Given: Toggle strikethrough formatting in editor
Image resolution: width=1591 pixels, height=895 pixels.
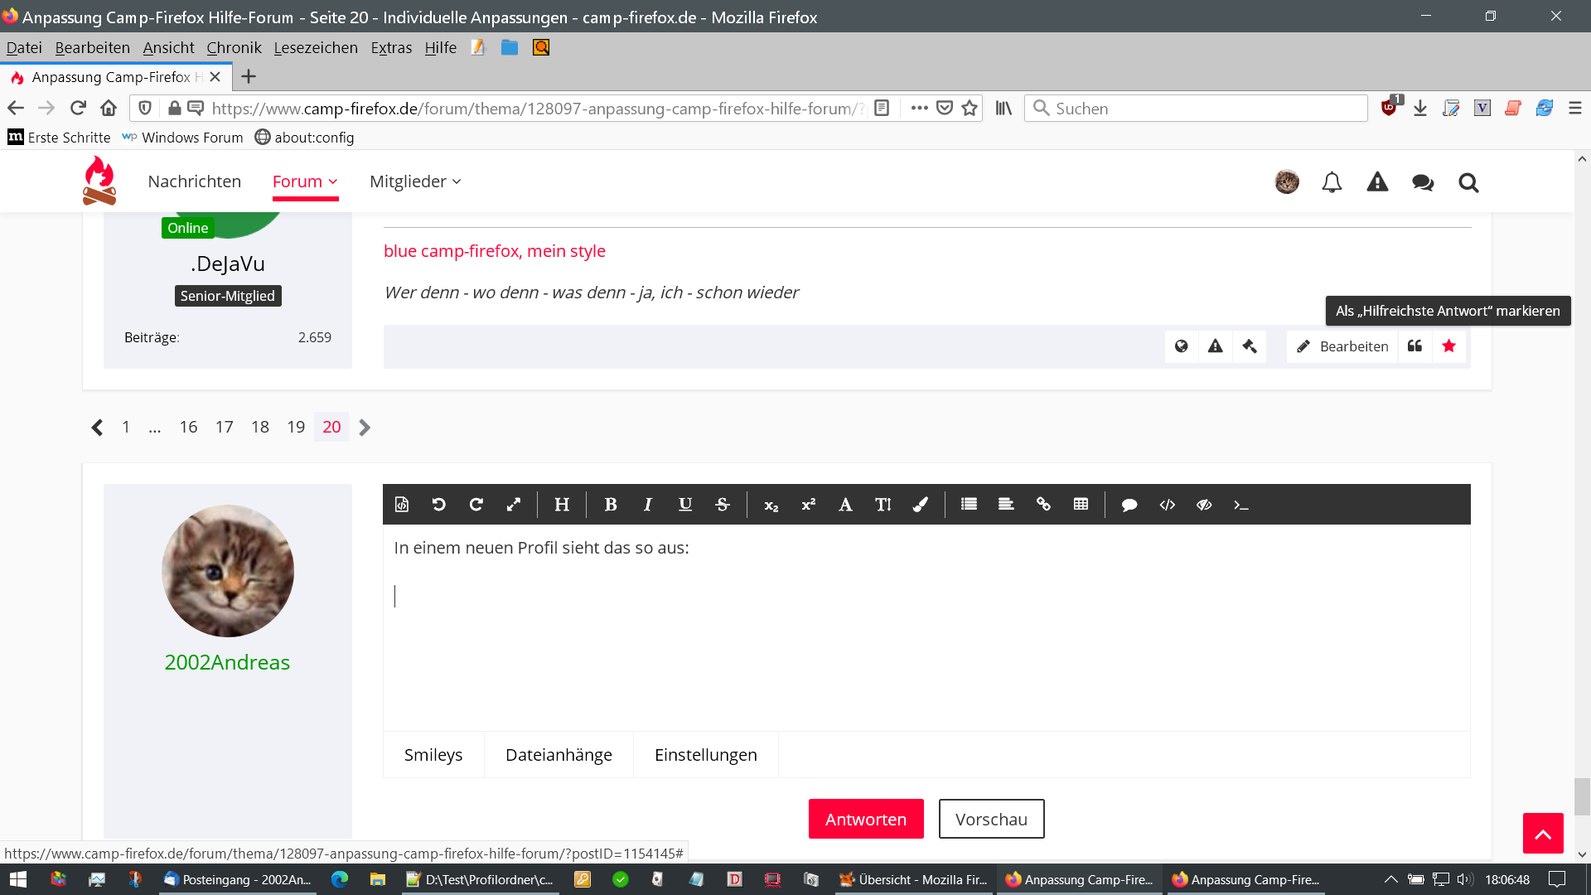Looking at the screenshot, I should point(723,505).
